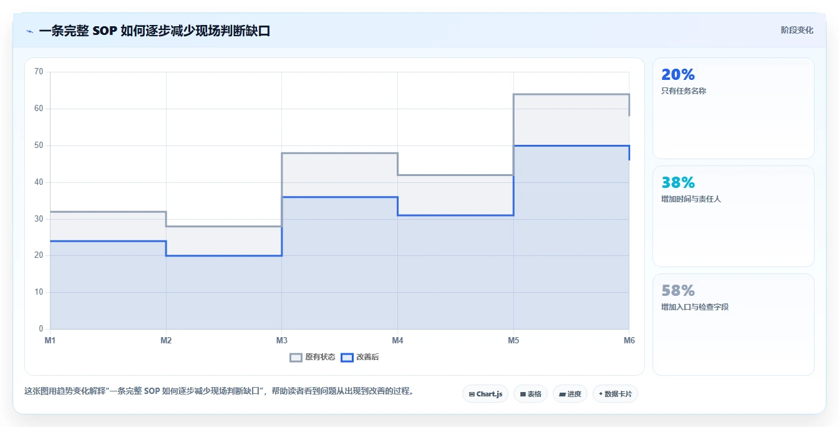The image size is (839, 427).
Task: Click the y-axis value 30
Action: click(39, 219)
